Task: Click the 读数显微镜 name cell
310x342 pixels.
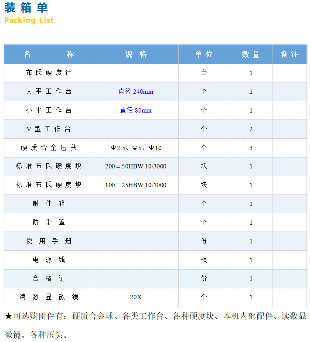Action: [48, 297]
